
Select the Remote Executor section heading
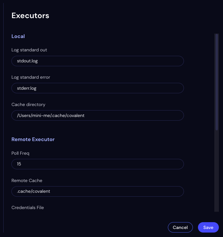pos(33,139)
